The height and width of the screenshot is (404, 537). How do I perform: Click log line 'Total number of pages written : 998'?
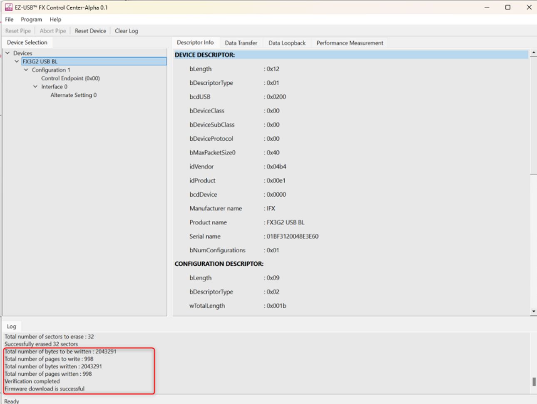click(48, 374)
